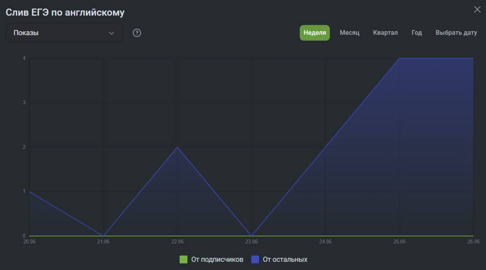486x270 pixels.
Task: Click the chart point at 25.06
Action: [x=400, y=58]
